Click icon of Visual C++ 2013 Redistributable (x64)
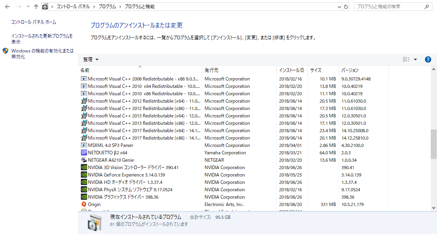 pyautogui.click(x=84, y=116)
